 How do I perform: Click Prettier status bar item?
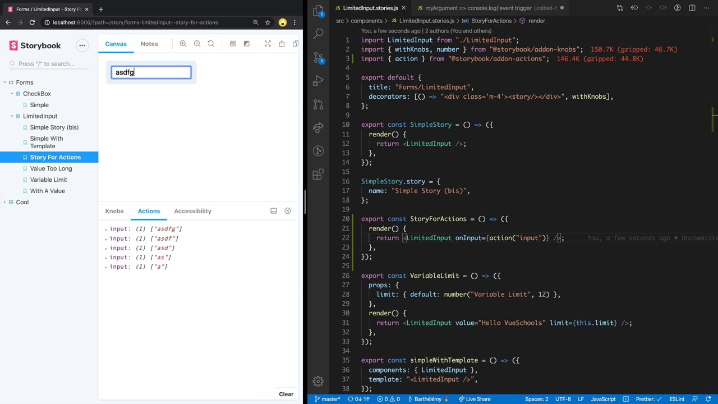[650, 399]
